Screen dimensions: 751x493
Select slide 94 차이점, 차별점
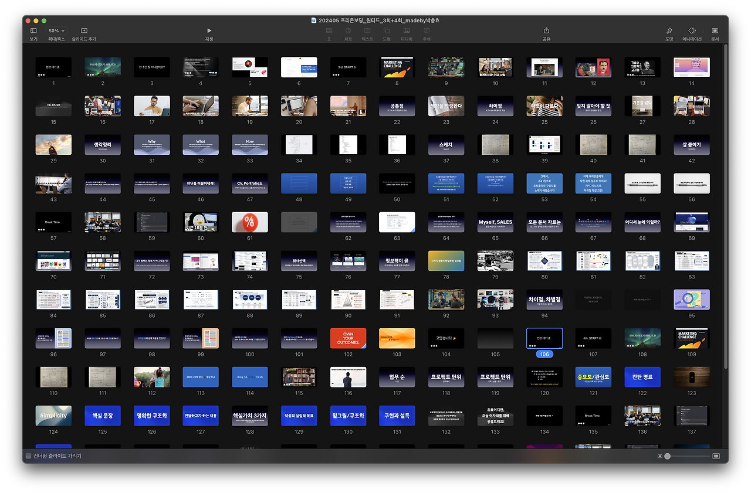[x=544, y=300]
